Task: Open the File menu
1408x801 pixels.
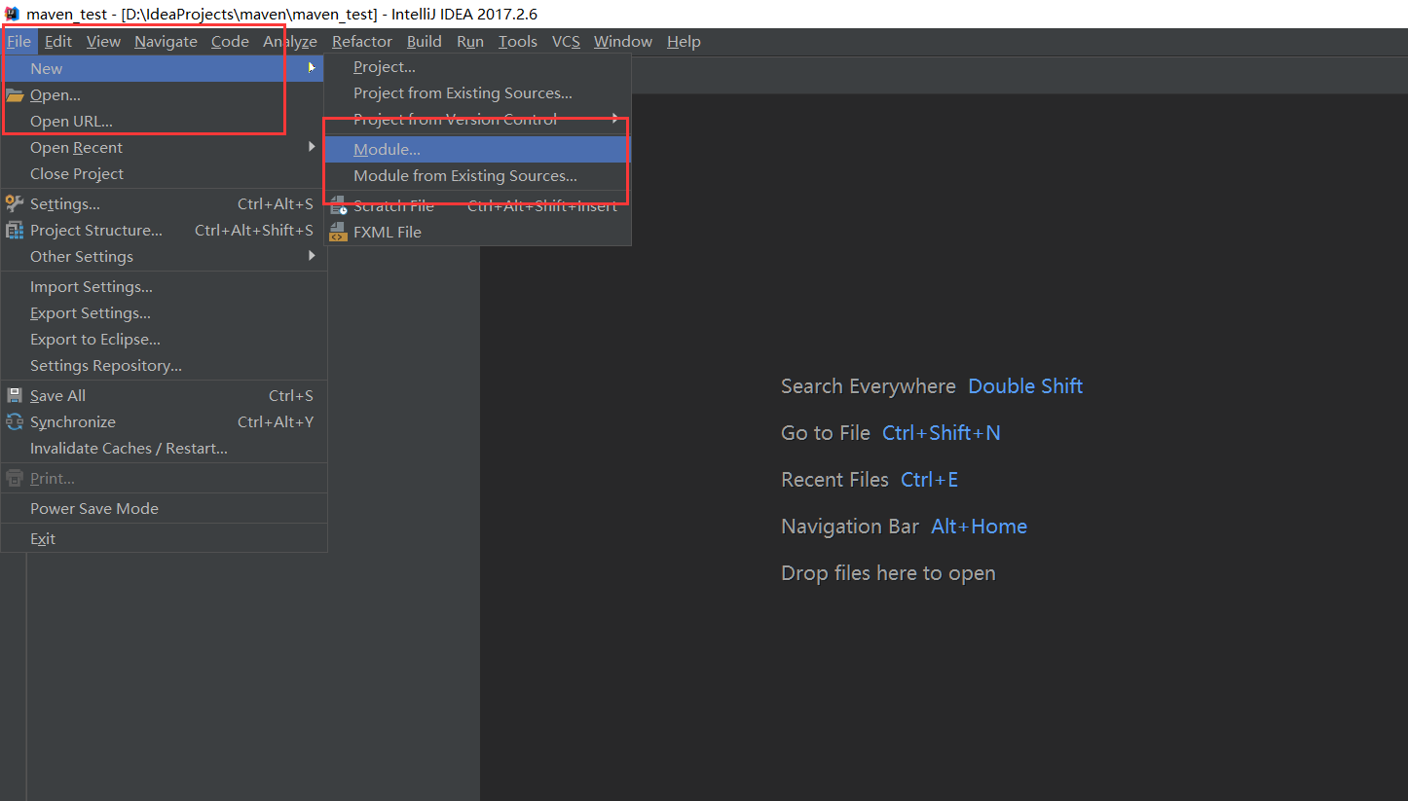Action: 19,41
